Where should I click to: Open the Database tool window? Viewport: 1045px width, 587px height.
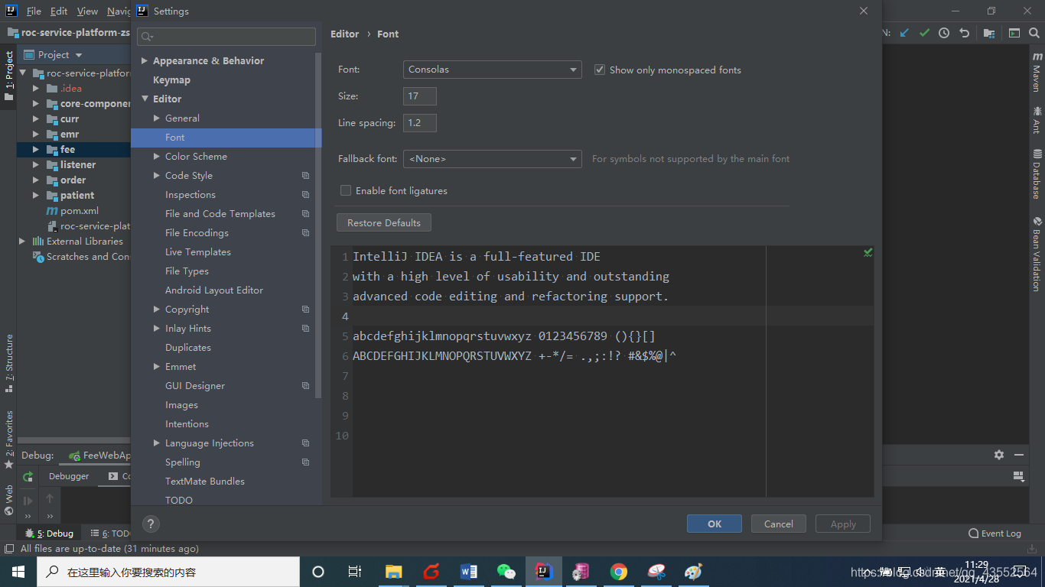(1037, 174)
